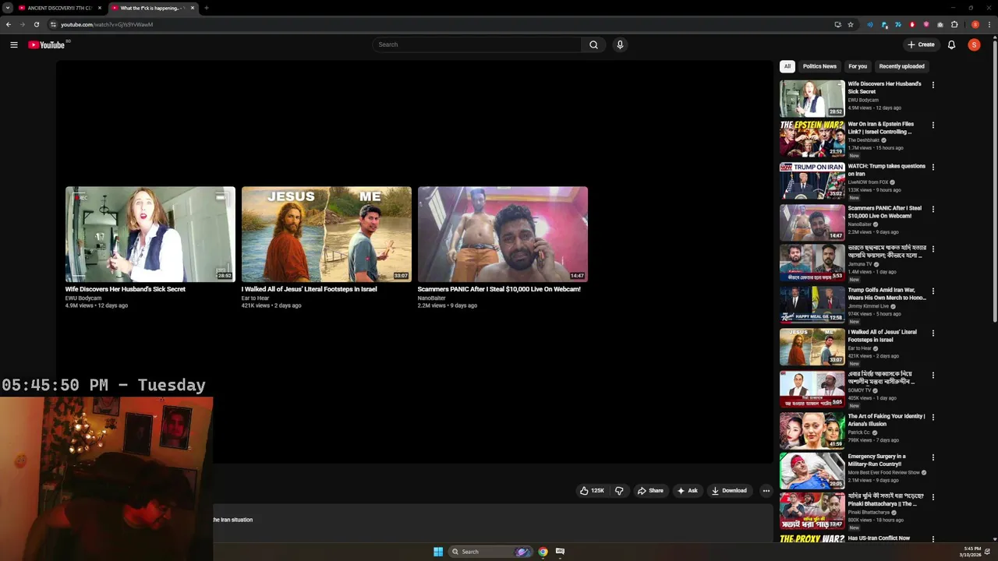Reload the page in Chrome
Viewport: 998px width, 561px height.
pyautogui.click(x=36, y=24)
